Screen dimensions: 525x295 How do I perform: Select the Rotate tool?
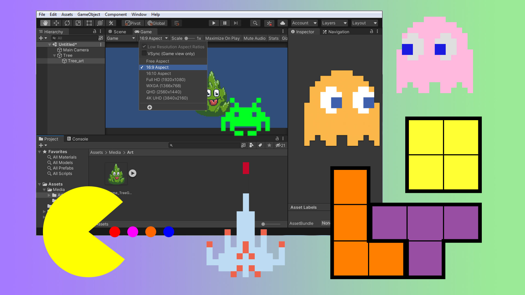67,23
